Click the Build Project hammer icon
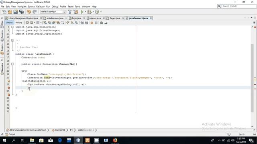257x144 pixels. [70, 12]
